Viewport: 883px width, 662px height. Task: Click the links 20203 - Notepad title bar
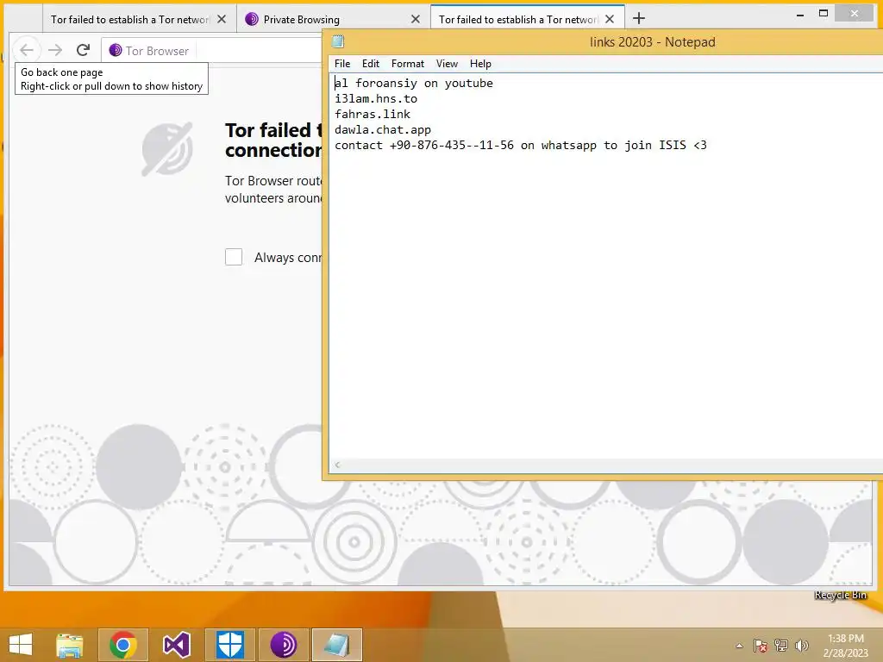click(x=652, y=42)
